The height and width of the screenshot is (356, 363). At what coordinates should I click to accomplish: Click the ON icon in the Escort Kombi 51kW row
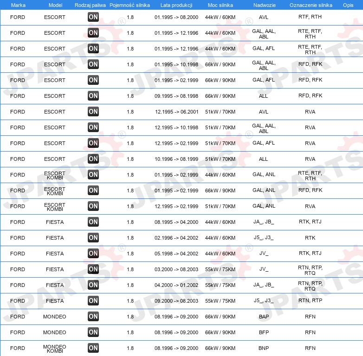tap(93, 206)
